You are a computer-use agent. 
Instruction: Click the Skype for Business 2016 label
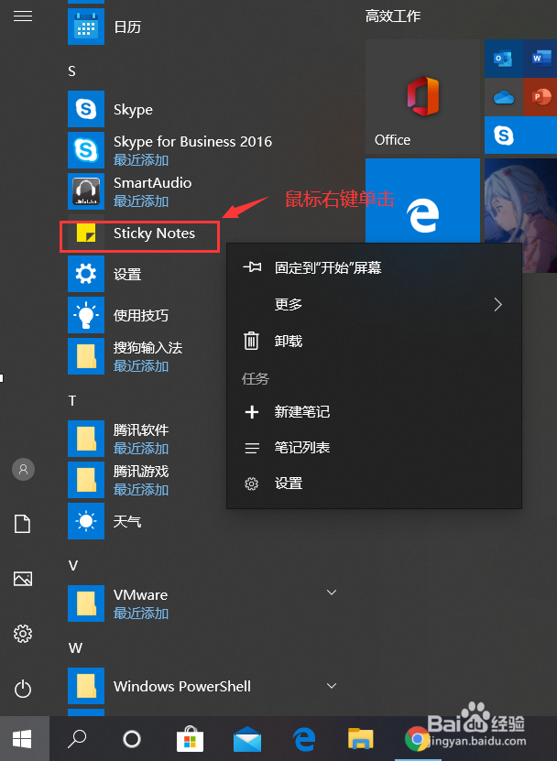point(192,141)
